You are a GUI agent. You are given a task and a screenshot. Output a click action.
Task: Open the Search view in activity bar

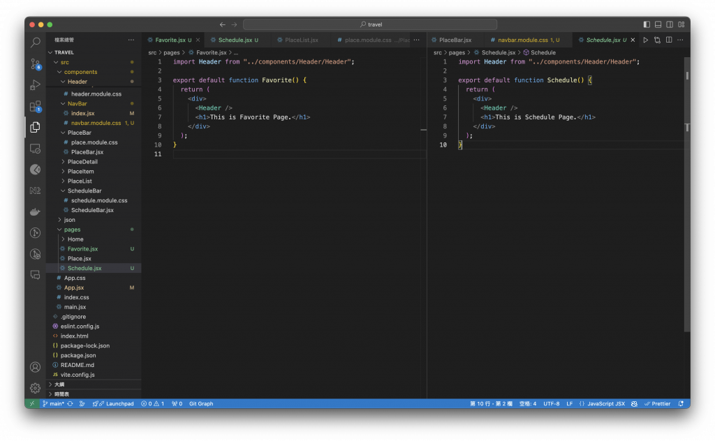[35, 43]
